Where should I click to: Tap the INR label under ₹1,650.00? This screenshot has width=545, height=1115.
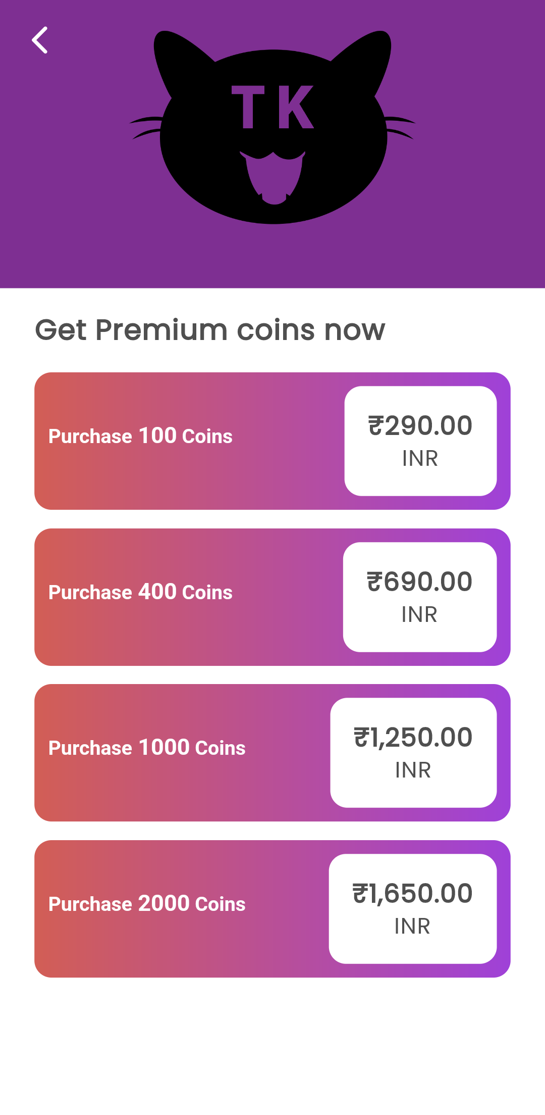[412, 926]
